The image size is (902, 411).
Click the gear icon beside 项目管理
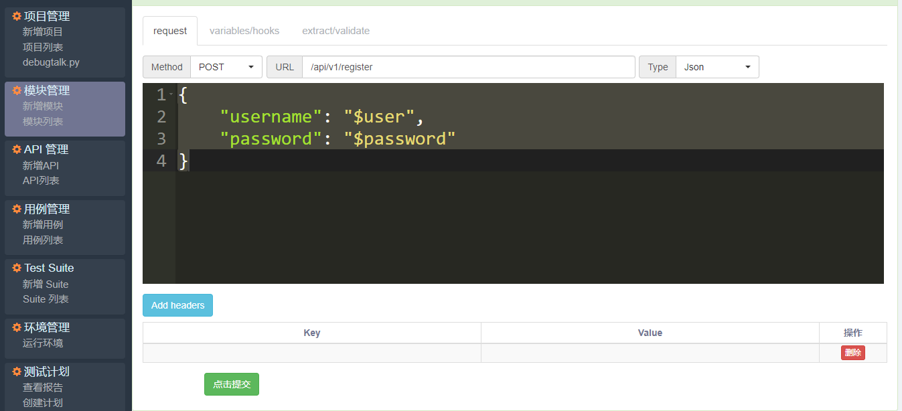pyautogui.click(x=17, y=16)
